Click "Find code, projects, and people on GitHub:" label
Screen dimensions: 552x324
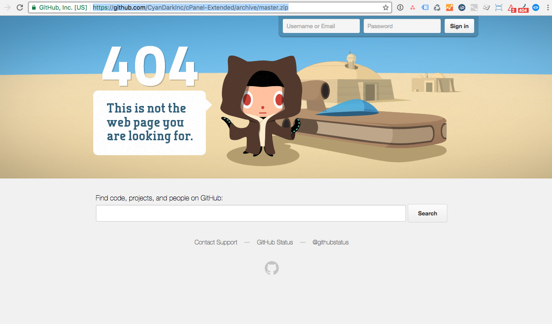coord(159,198)
